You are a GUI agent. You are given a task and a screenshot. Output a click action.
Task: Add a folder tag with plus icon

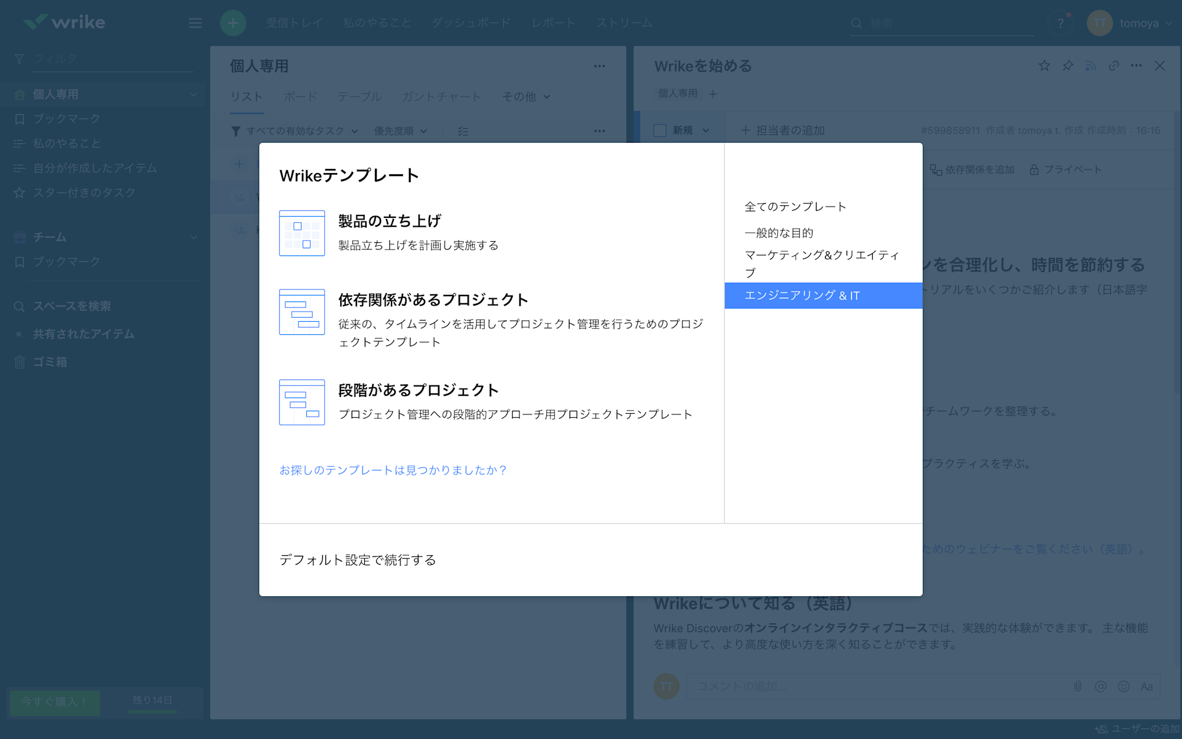pos(713,94)
